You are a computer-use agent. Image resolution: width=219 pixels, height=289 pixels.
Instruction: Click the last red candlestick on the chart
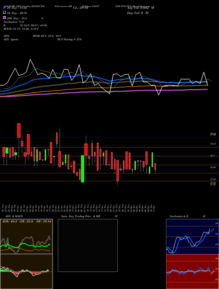[155, 166]
